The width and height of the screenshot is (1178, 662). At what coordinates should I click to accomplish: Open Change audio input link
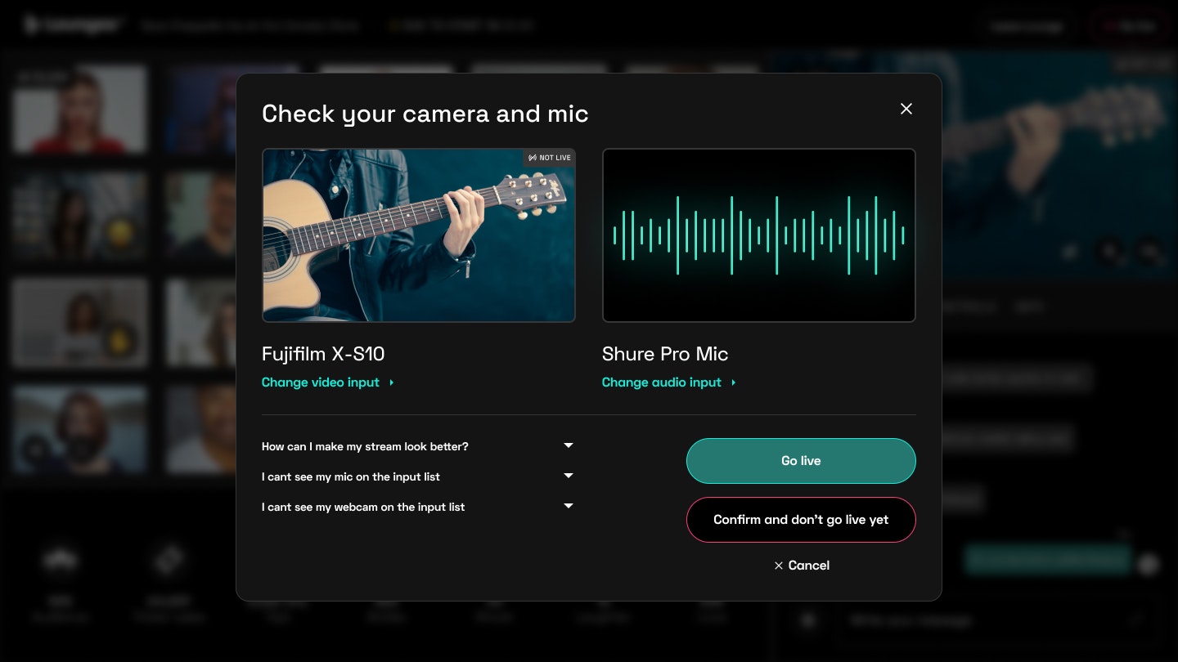point(669,382)
